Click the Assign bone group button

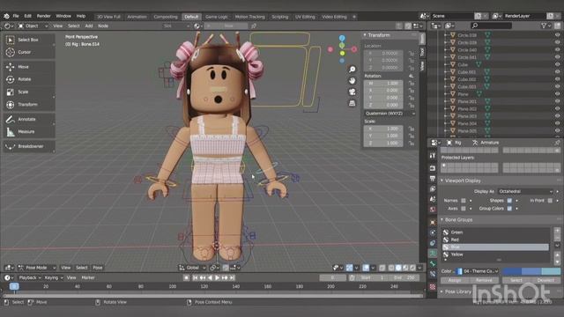pyautogui.click(x=455, y=280)
